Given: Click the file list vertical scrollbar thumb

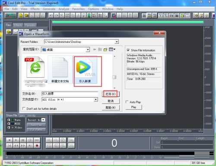Looking at the screenshot, I should [x=114, y=77].
